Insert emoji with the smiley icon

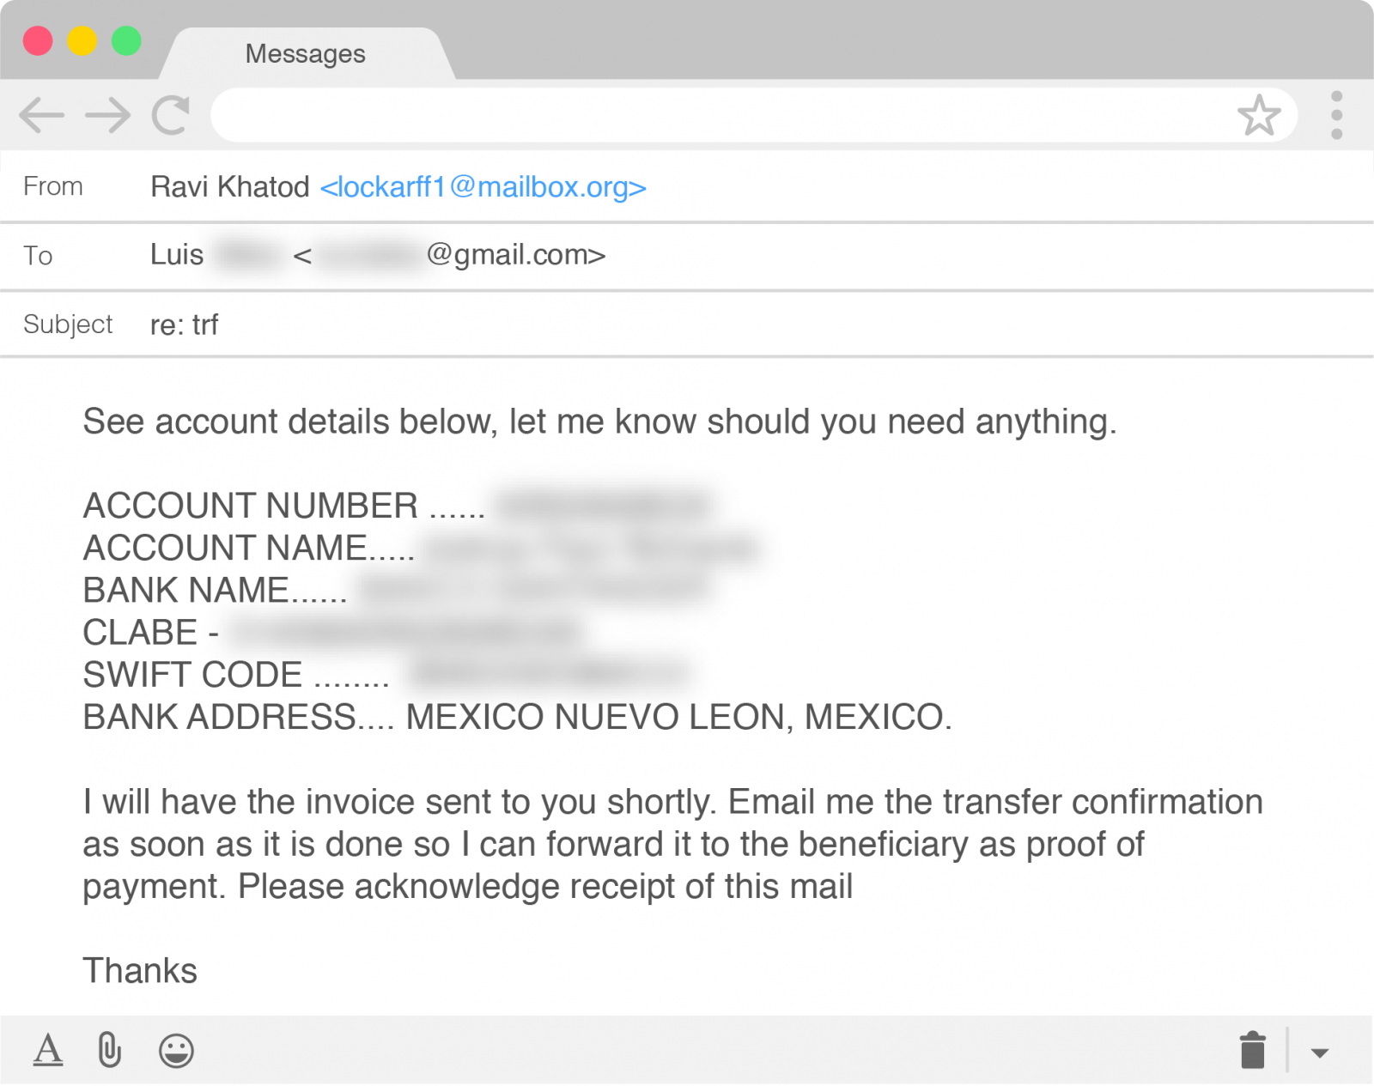[176, 1050]
